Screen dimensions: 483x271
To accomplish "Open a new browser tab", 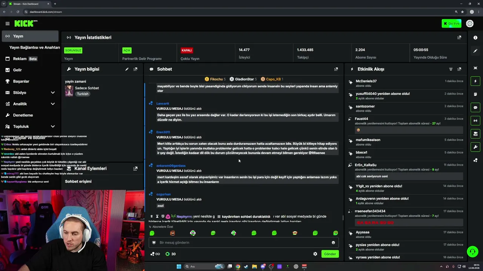I will pos(55,4).
